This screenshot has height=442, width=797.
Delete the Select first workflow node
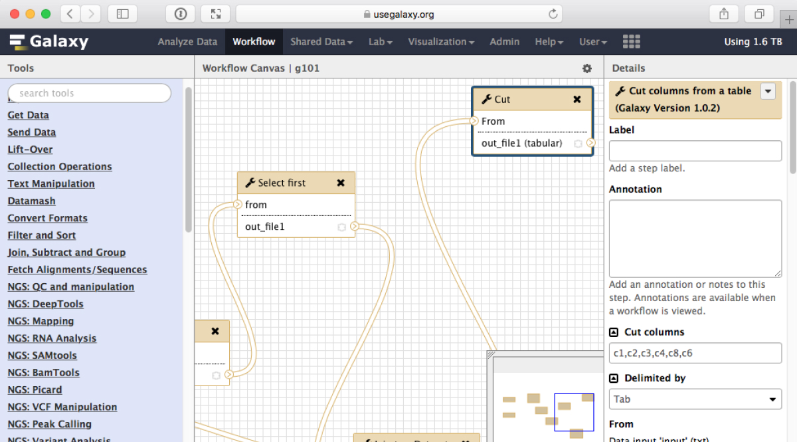click(341, 183)
